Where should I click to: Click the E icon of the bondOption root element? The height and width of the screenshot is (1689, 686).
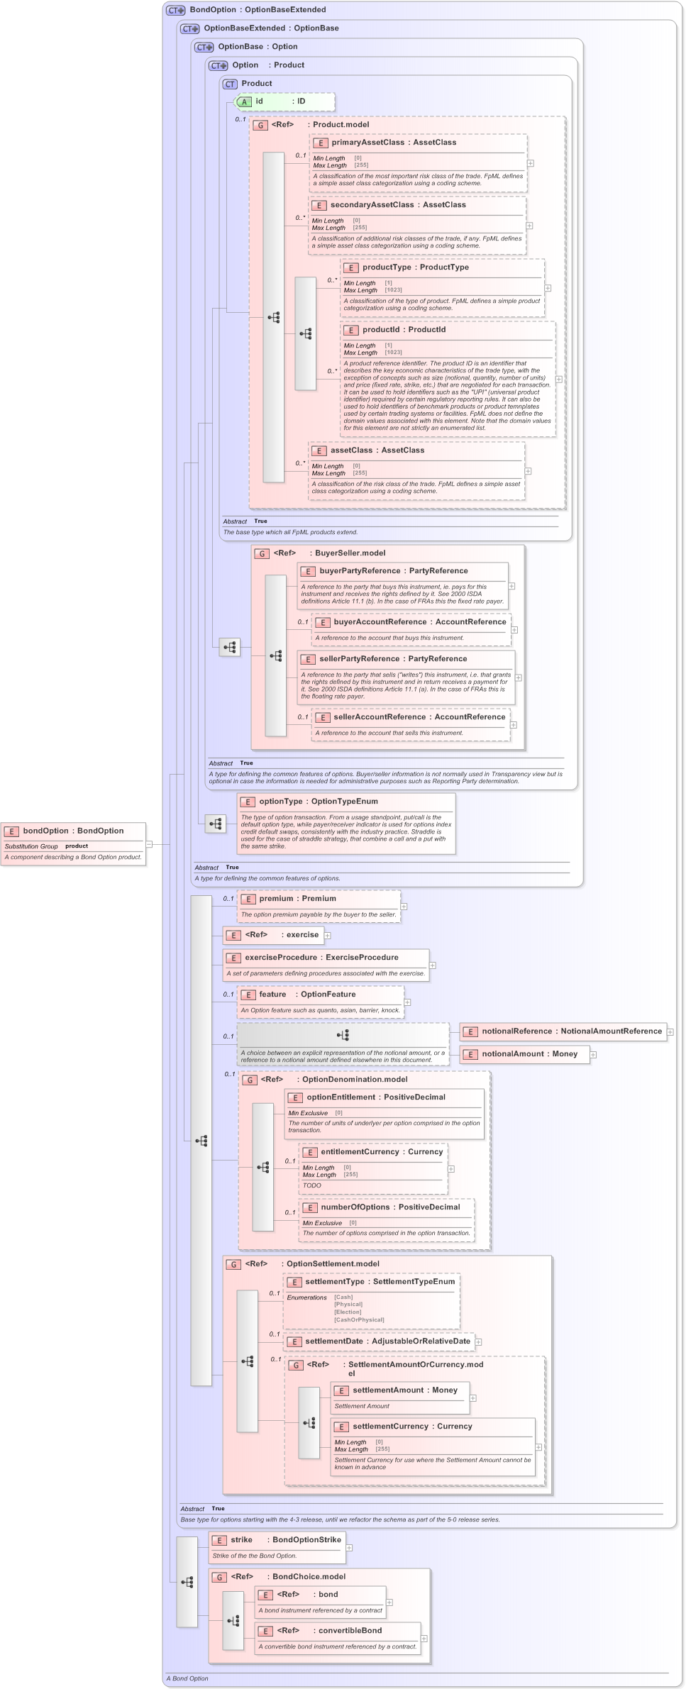pos(12,832)
